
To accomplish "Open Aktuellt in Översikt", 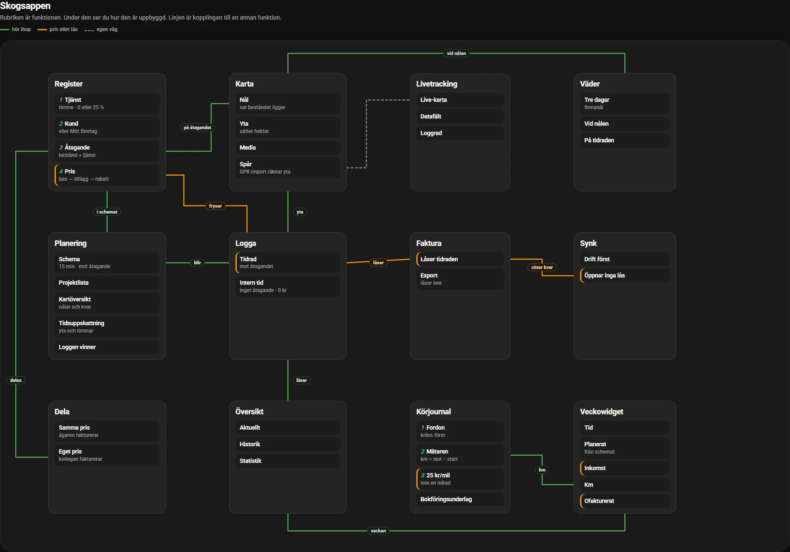I will (288, 428).
